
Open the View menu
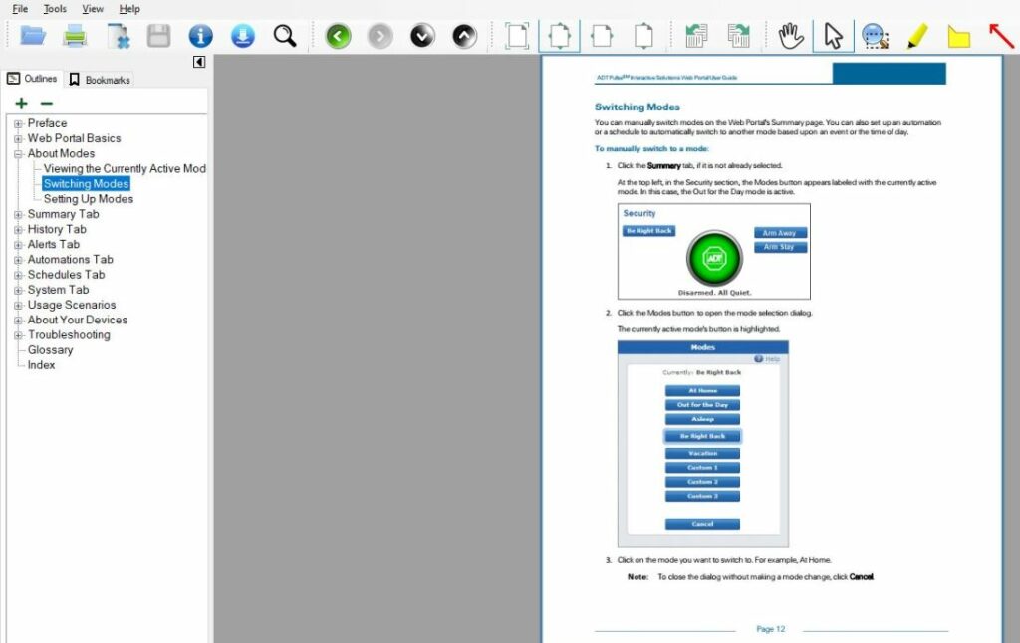tap(93, 8)
